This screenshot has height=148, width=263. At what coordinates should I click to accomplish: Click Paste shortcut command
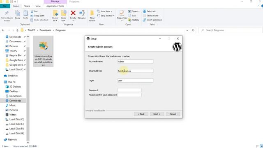[39, 20]
